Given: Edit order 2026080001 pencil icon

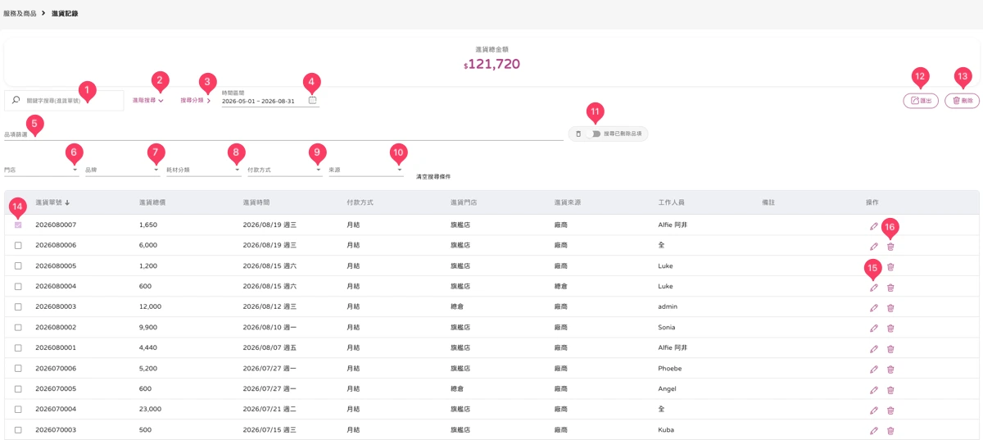Looking at the screenshot, I should pyautogui.click(x=874, y=348).
